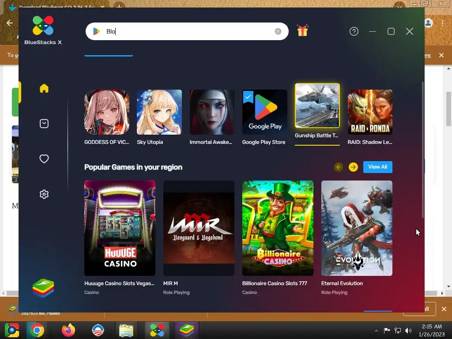The height and width of the screenshot is (339, 452).
Task: Click the Google Play icon in search bar
Action: pyautogui.click(x=97, y=31)
